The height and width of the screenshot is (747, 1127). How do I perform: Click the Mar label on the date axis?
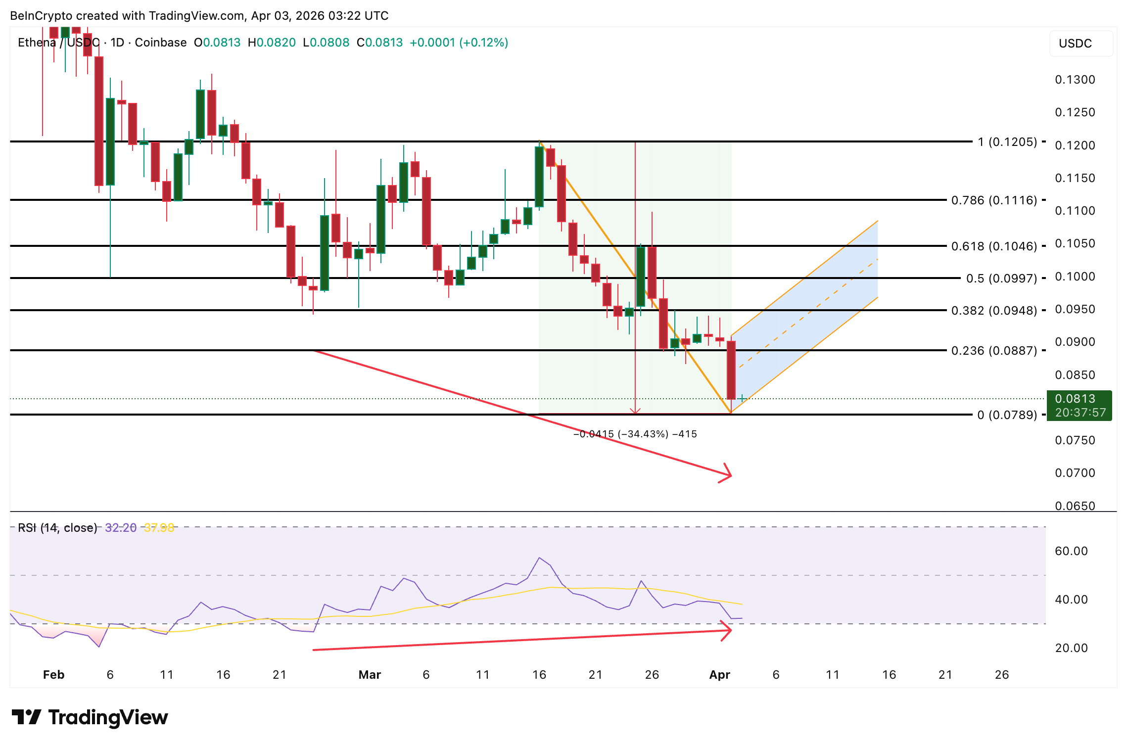click(370, 674)
